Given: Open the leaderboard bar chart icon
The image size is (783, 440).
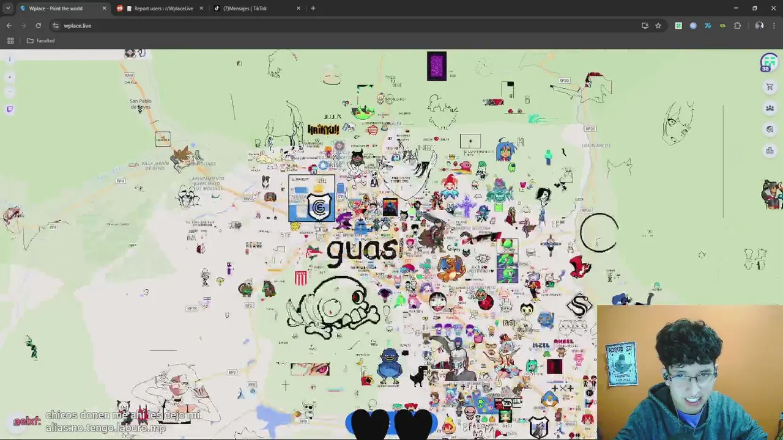Looking at the screenshot, I should click(x=770, y=150).
